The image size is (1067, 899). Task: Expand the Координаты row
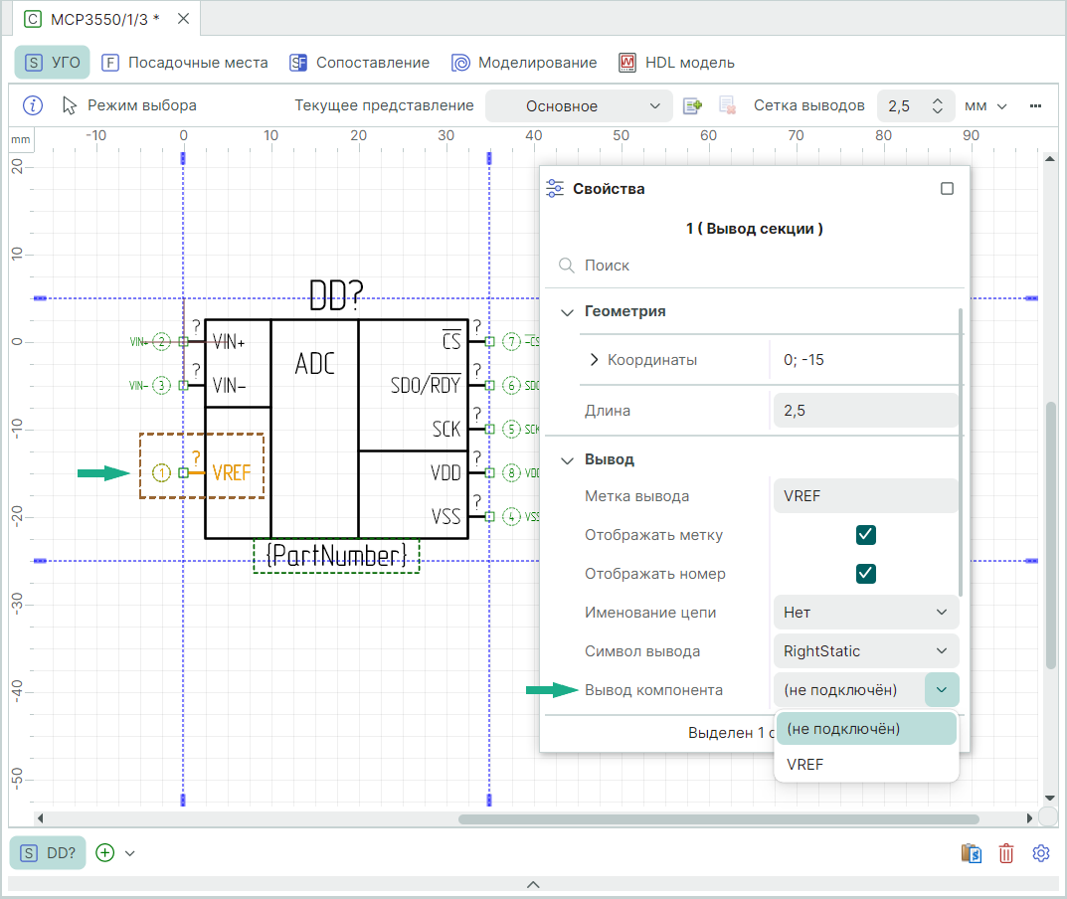pyautogui.click(x=595, y=360)
